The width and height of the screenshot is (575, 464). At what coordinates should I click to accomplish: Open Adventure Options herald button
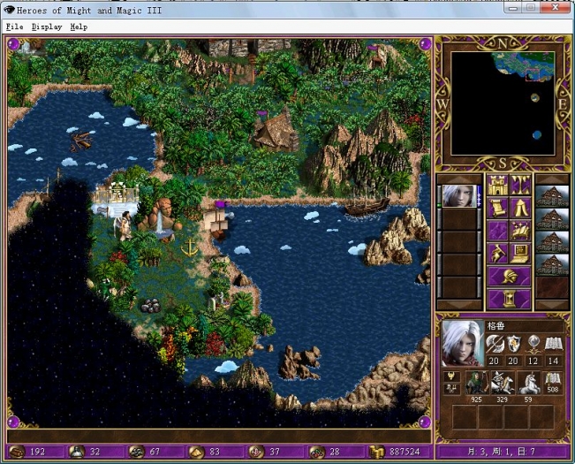(x=497, y=254)
